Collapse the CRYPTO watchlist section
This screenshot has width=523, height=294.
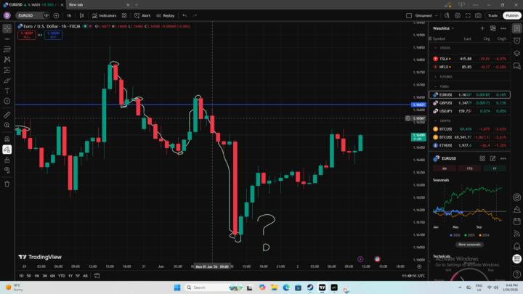[x=435, y=121]
